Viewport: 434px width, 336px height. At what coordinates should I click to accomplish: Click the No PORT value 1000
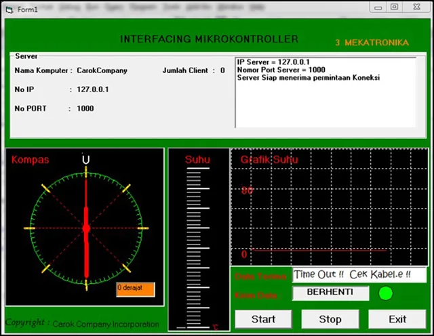pos(85,108)
